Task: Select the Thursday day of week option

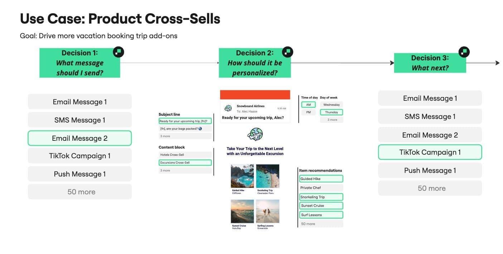Action: [331, 112]
